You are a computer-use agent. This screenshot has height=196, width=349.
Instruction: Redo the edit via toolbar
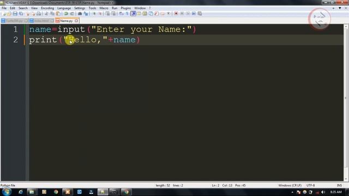pos(72,14)
